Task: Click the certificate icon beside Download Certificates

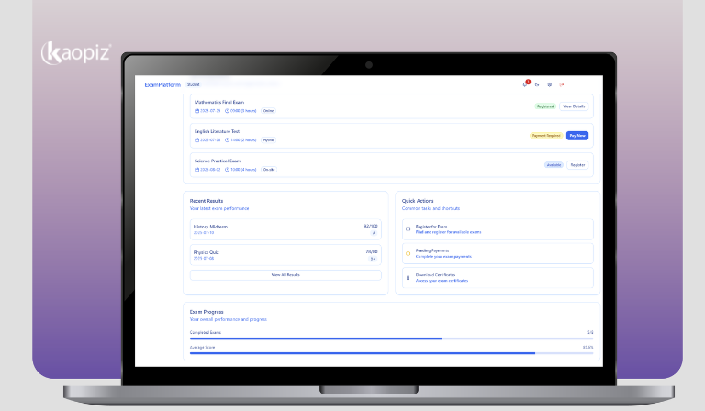Action: [x=408, y=278]
